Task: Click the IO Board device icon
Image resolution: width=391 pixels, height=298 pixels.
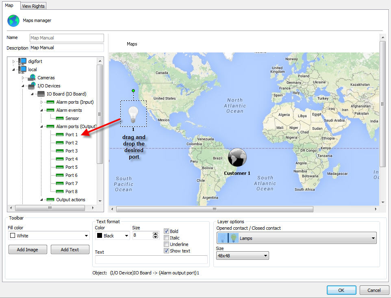Action: click(41, 94)
